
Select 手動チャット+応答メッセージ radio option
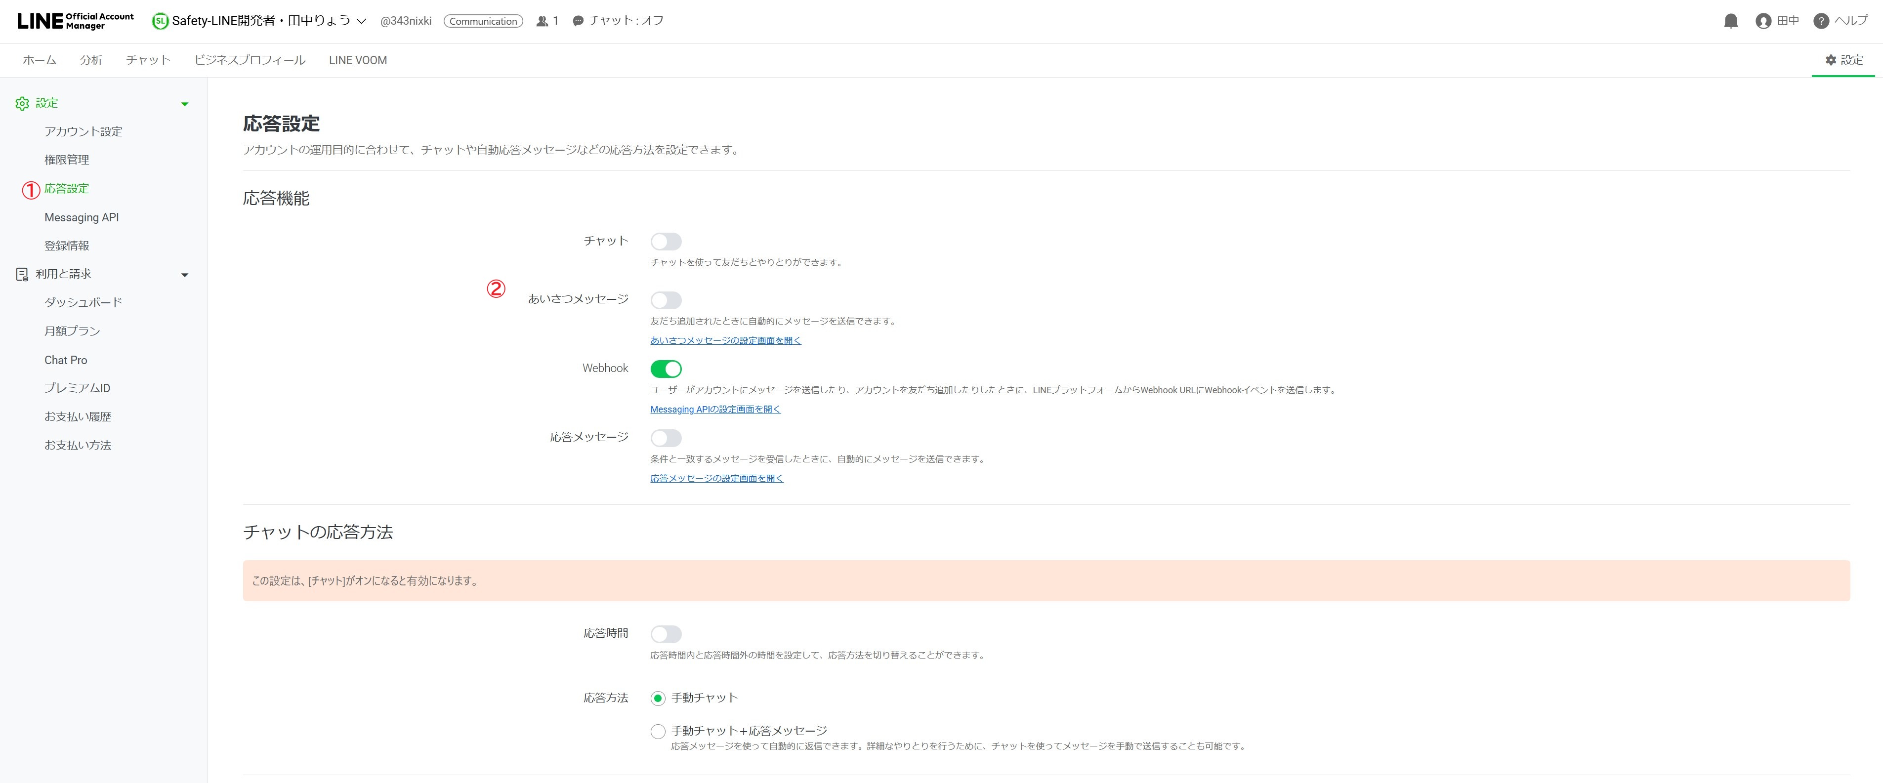(x=658, y=731)
